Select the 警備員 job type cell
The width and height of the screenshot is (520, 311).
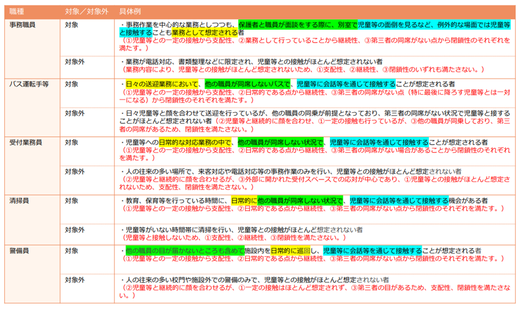pyautogui.click(x=21, y=251)
